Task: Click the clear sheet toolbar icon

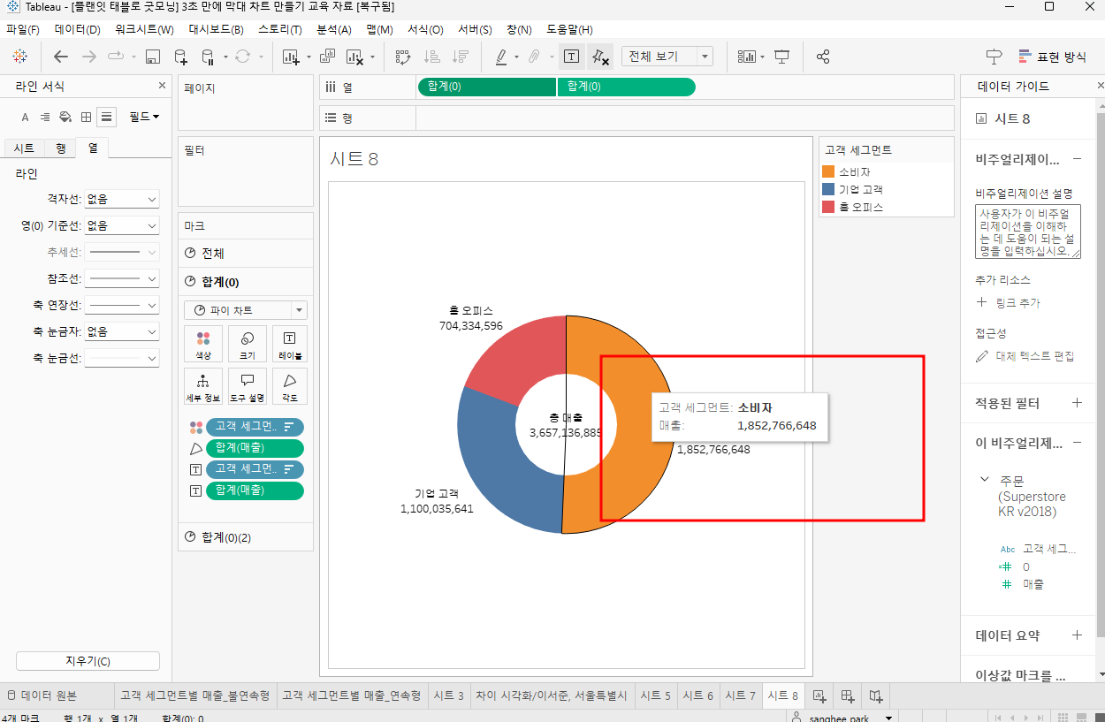Action: click(x=354, y=57)
